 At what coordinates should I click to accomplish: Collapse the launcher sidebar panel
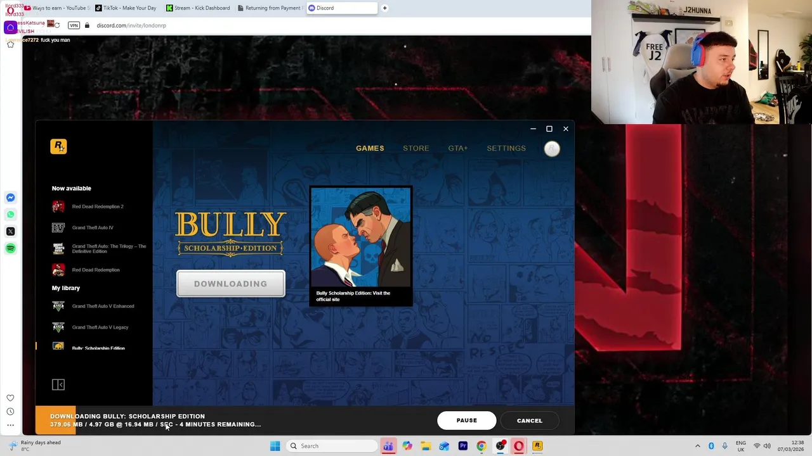pos(58,384)
